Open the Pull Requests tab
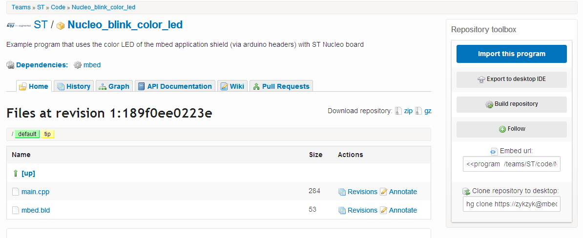 (281, 86)
